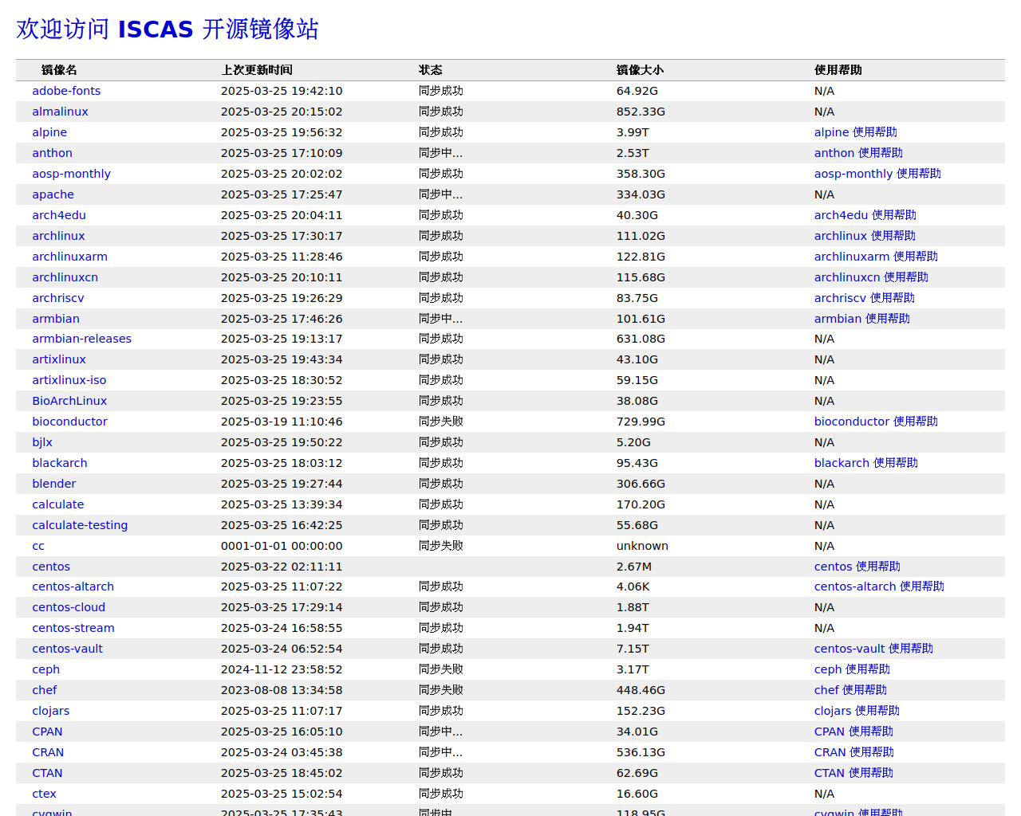Open the blender mirror link
The image size is (1021, 816).
pos(54,484)
